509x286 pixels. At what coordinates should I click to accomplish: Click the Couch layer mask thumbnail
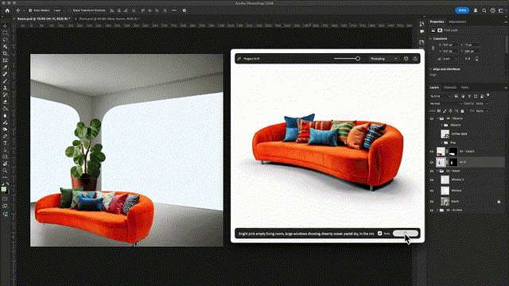point(453,152)
